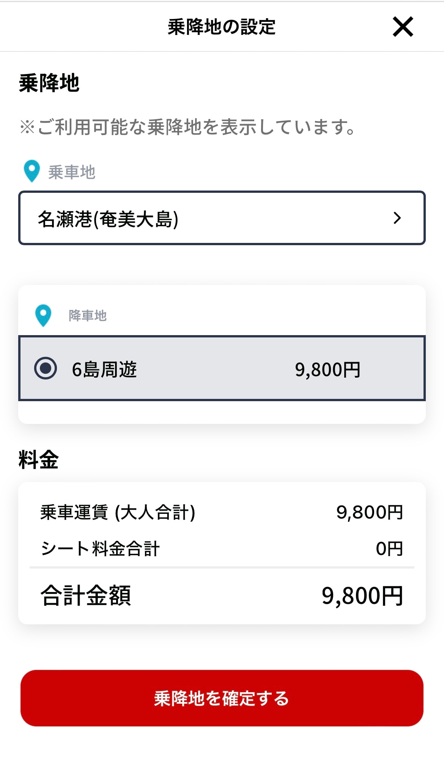444x764 pixels.
Task: Click the 降車地 label
Action: pos(88,315)
